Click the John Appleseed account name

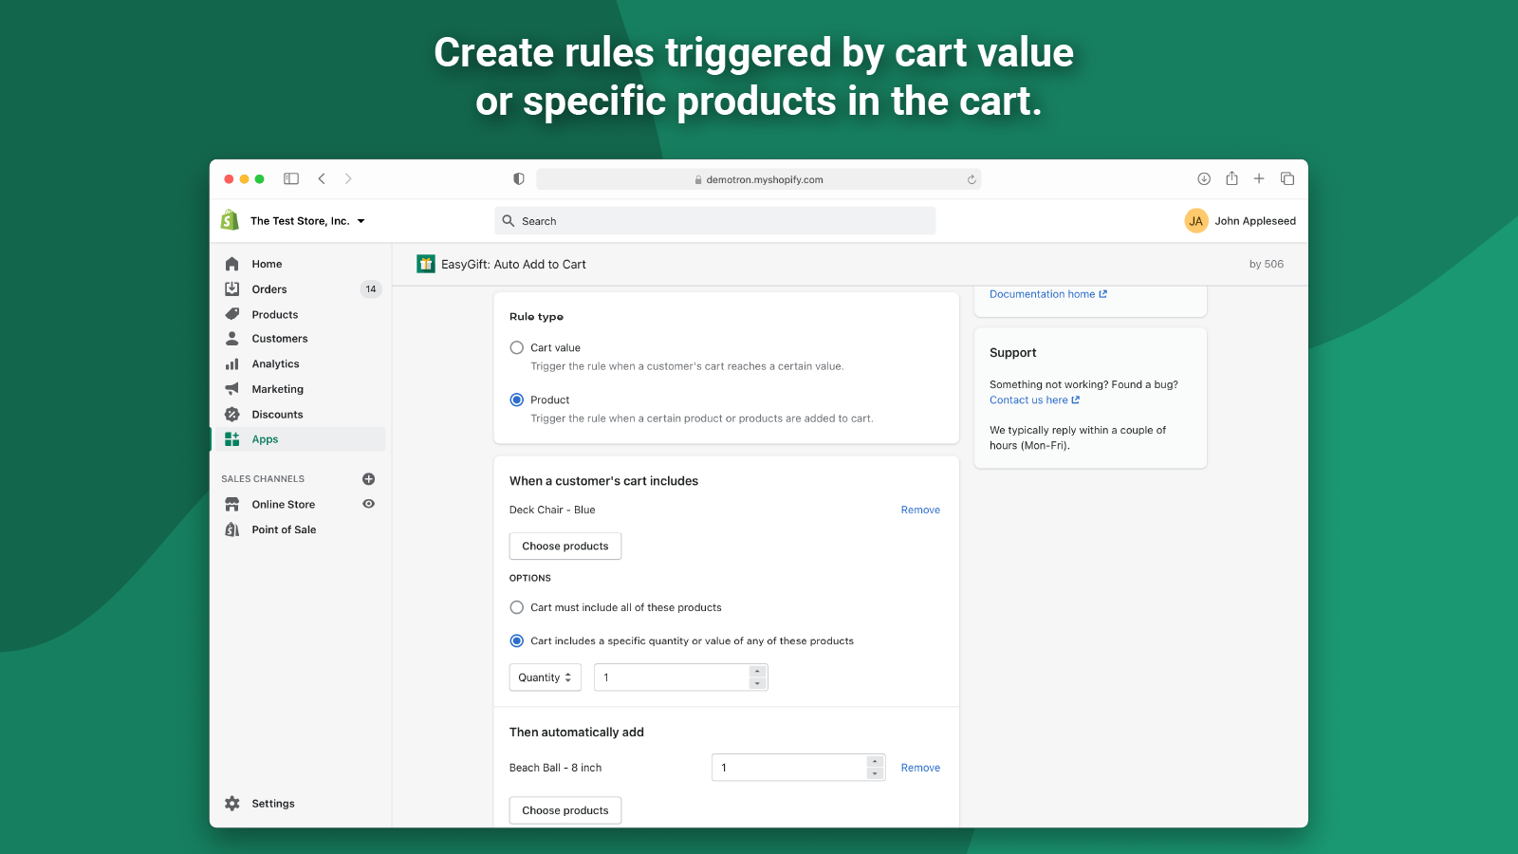(x=1255, y=221)
